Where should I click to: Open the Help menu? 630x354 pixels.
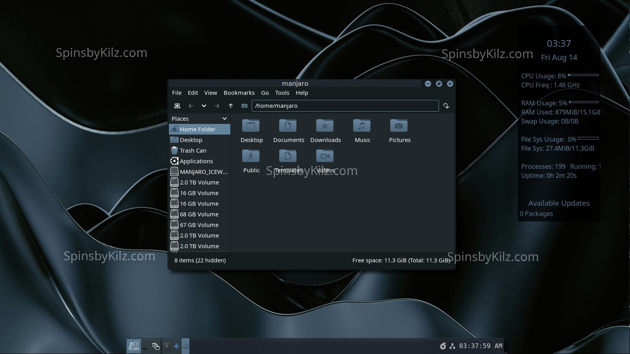point(302,93)
